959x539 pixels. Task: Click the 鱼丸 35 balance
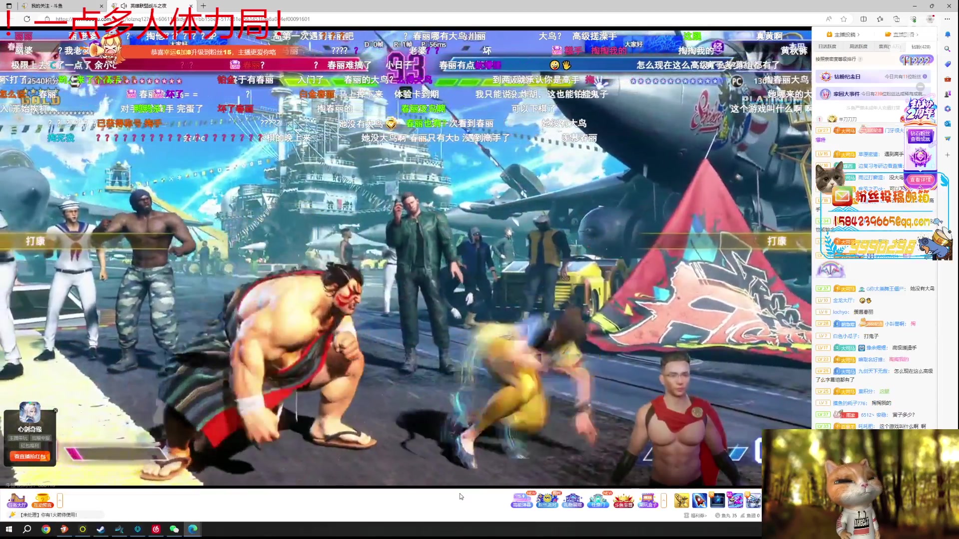pyautogui.click(x=726, y=516)
